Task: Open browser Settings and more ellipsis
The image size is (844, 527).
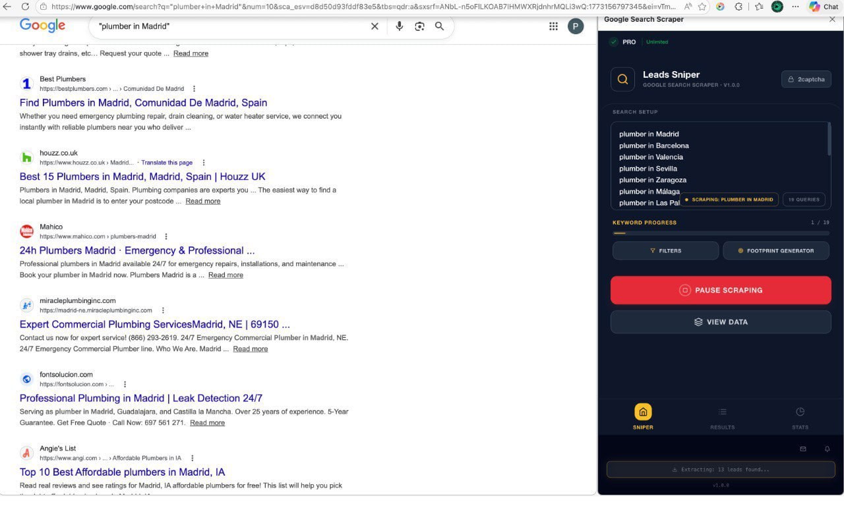Action: pyautogui.click(x=796, y=7)
